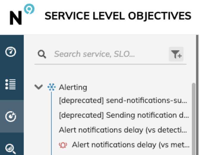199x155 pixels.
Task: Click the search magnifier icon
Action: 42,54
